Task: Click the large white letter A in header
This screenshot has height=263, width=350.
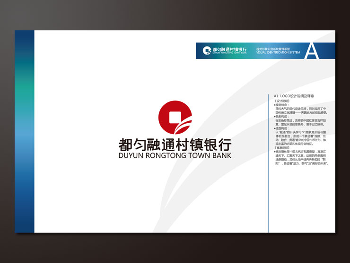Action: pyautogui.click(x=312, y=51)
